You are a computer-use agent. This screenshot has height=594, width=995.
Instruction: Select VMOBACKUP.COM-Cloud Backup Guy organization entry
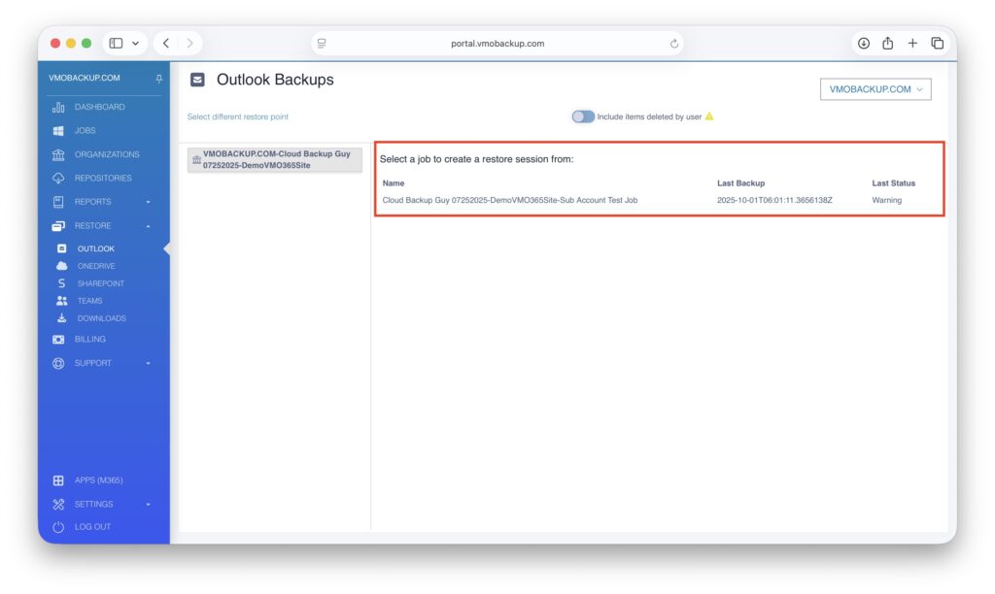click(x=275, y=160)
